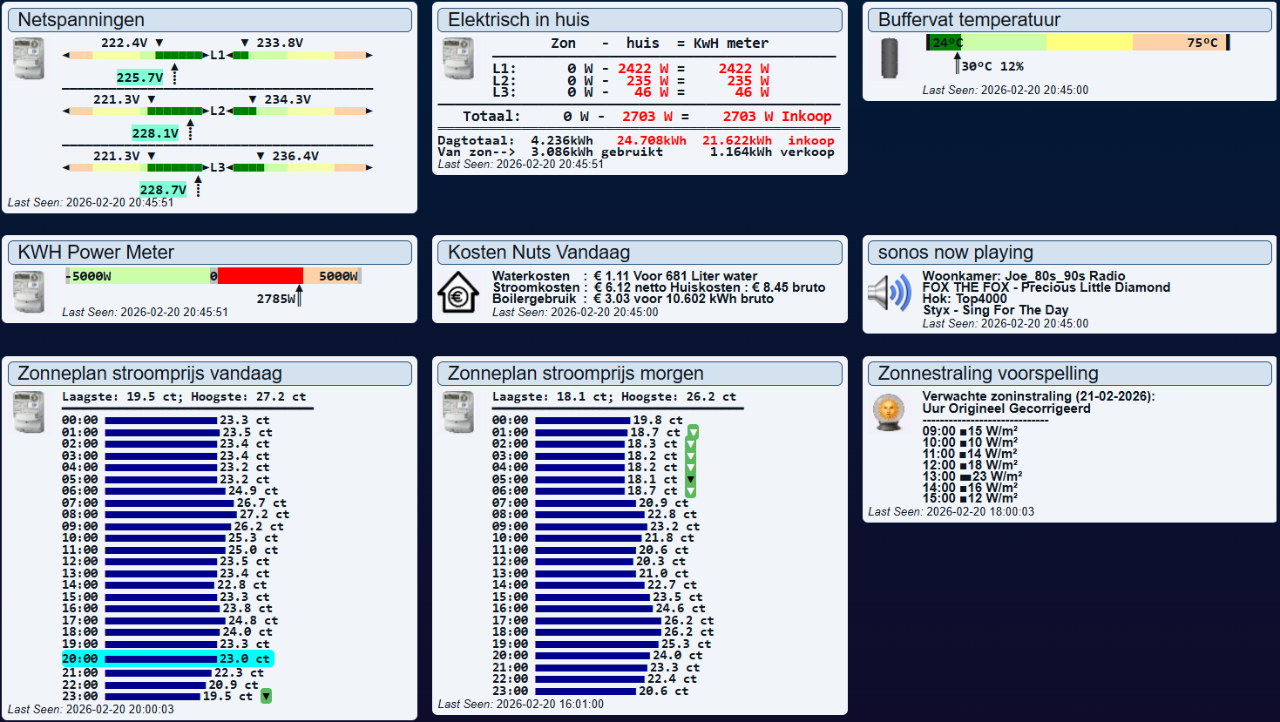Image resolution: width=1280 pixels, height=722 pixels.
Task: Click the Sonos speaker icon
Action: click(x=889, y=293)
